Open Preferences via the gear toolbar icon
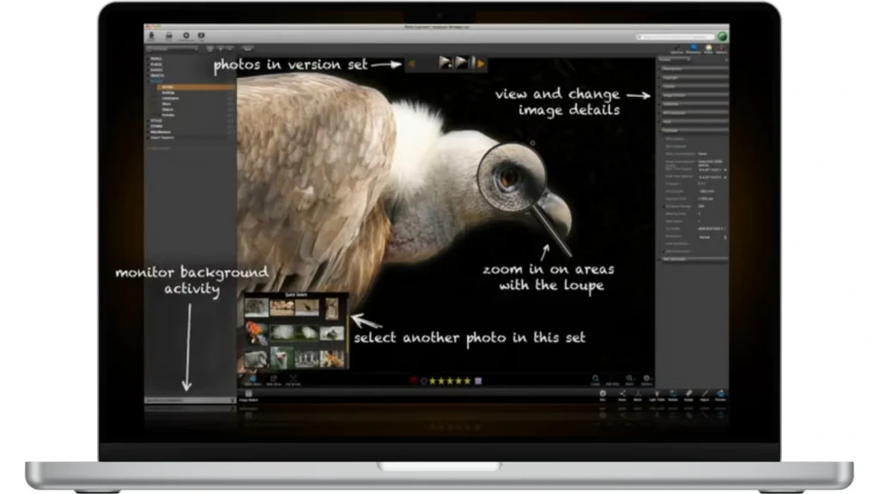The image size is (879, 494). pyautogui.click(x=185, y=36)
